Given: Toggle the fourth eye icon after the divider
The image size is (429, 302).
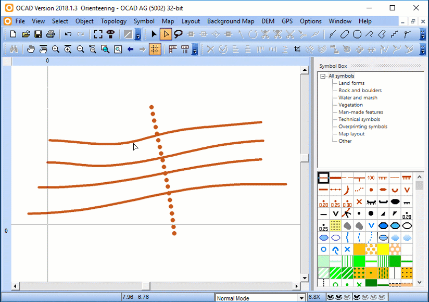Looking at the screenshot, I should tap(357, 297).
